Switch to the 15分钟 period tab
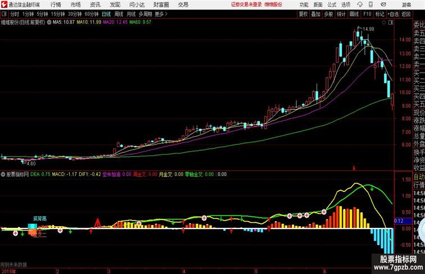Viewport: 425px width, 274px height. click(x=58, y=14)
